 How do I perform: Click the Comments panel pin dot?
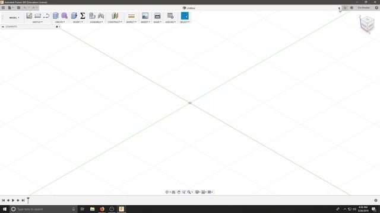pyautogui.click(x=57, y=27)
